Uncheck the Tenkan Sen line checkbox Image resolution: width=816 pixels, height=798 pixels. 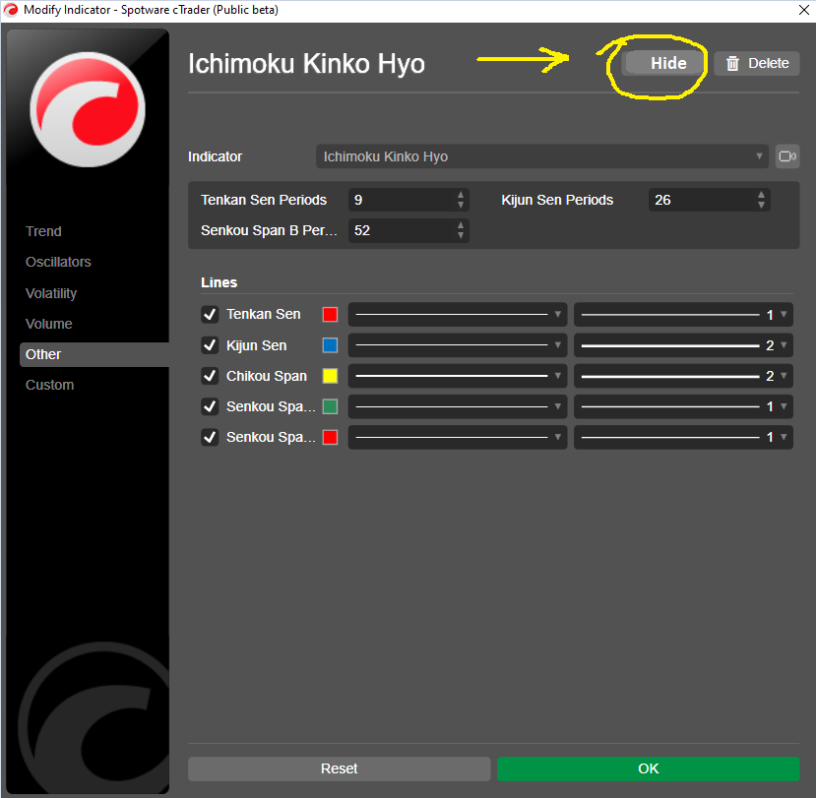210,314
